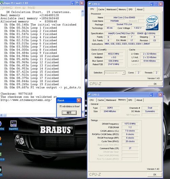
Task: Minimize the Super PI window
Action: (x=73, y=3)
